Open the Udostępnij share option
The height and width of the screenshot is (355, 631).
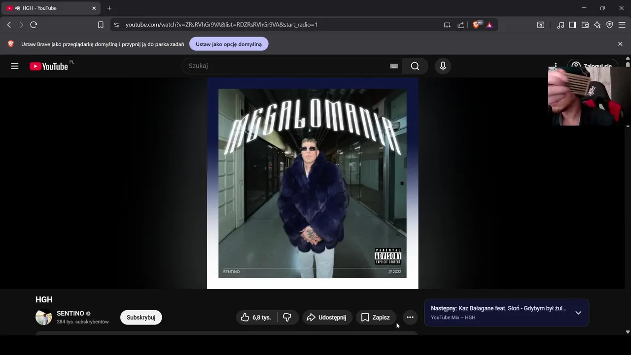pos(327,318)
